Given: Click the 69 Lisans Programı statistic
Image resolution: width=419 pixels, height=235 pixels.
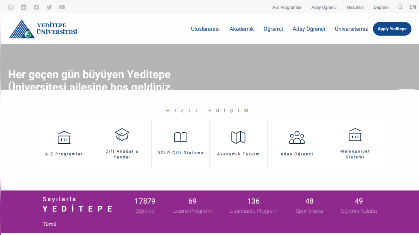Looking at the screenshot, I should (192, 206).
